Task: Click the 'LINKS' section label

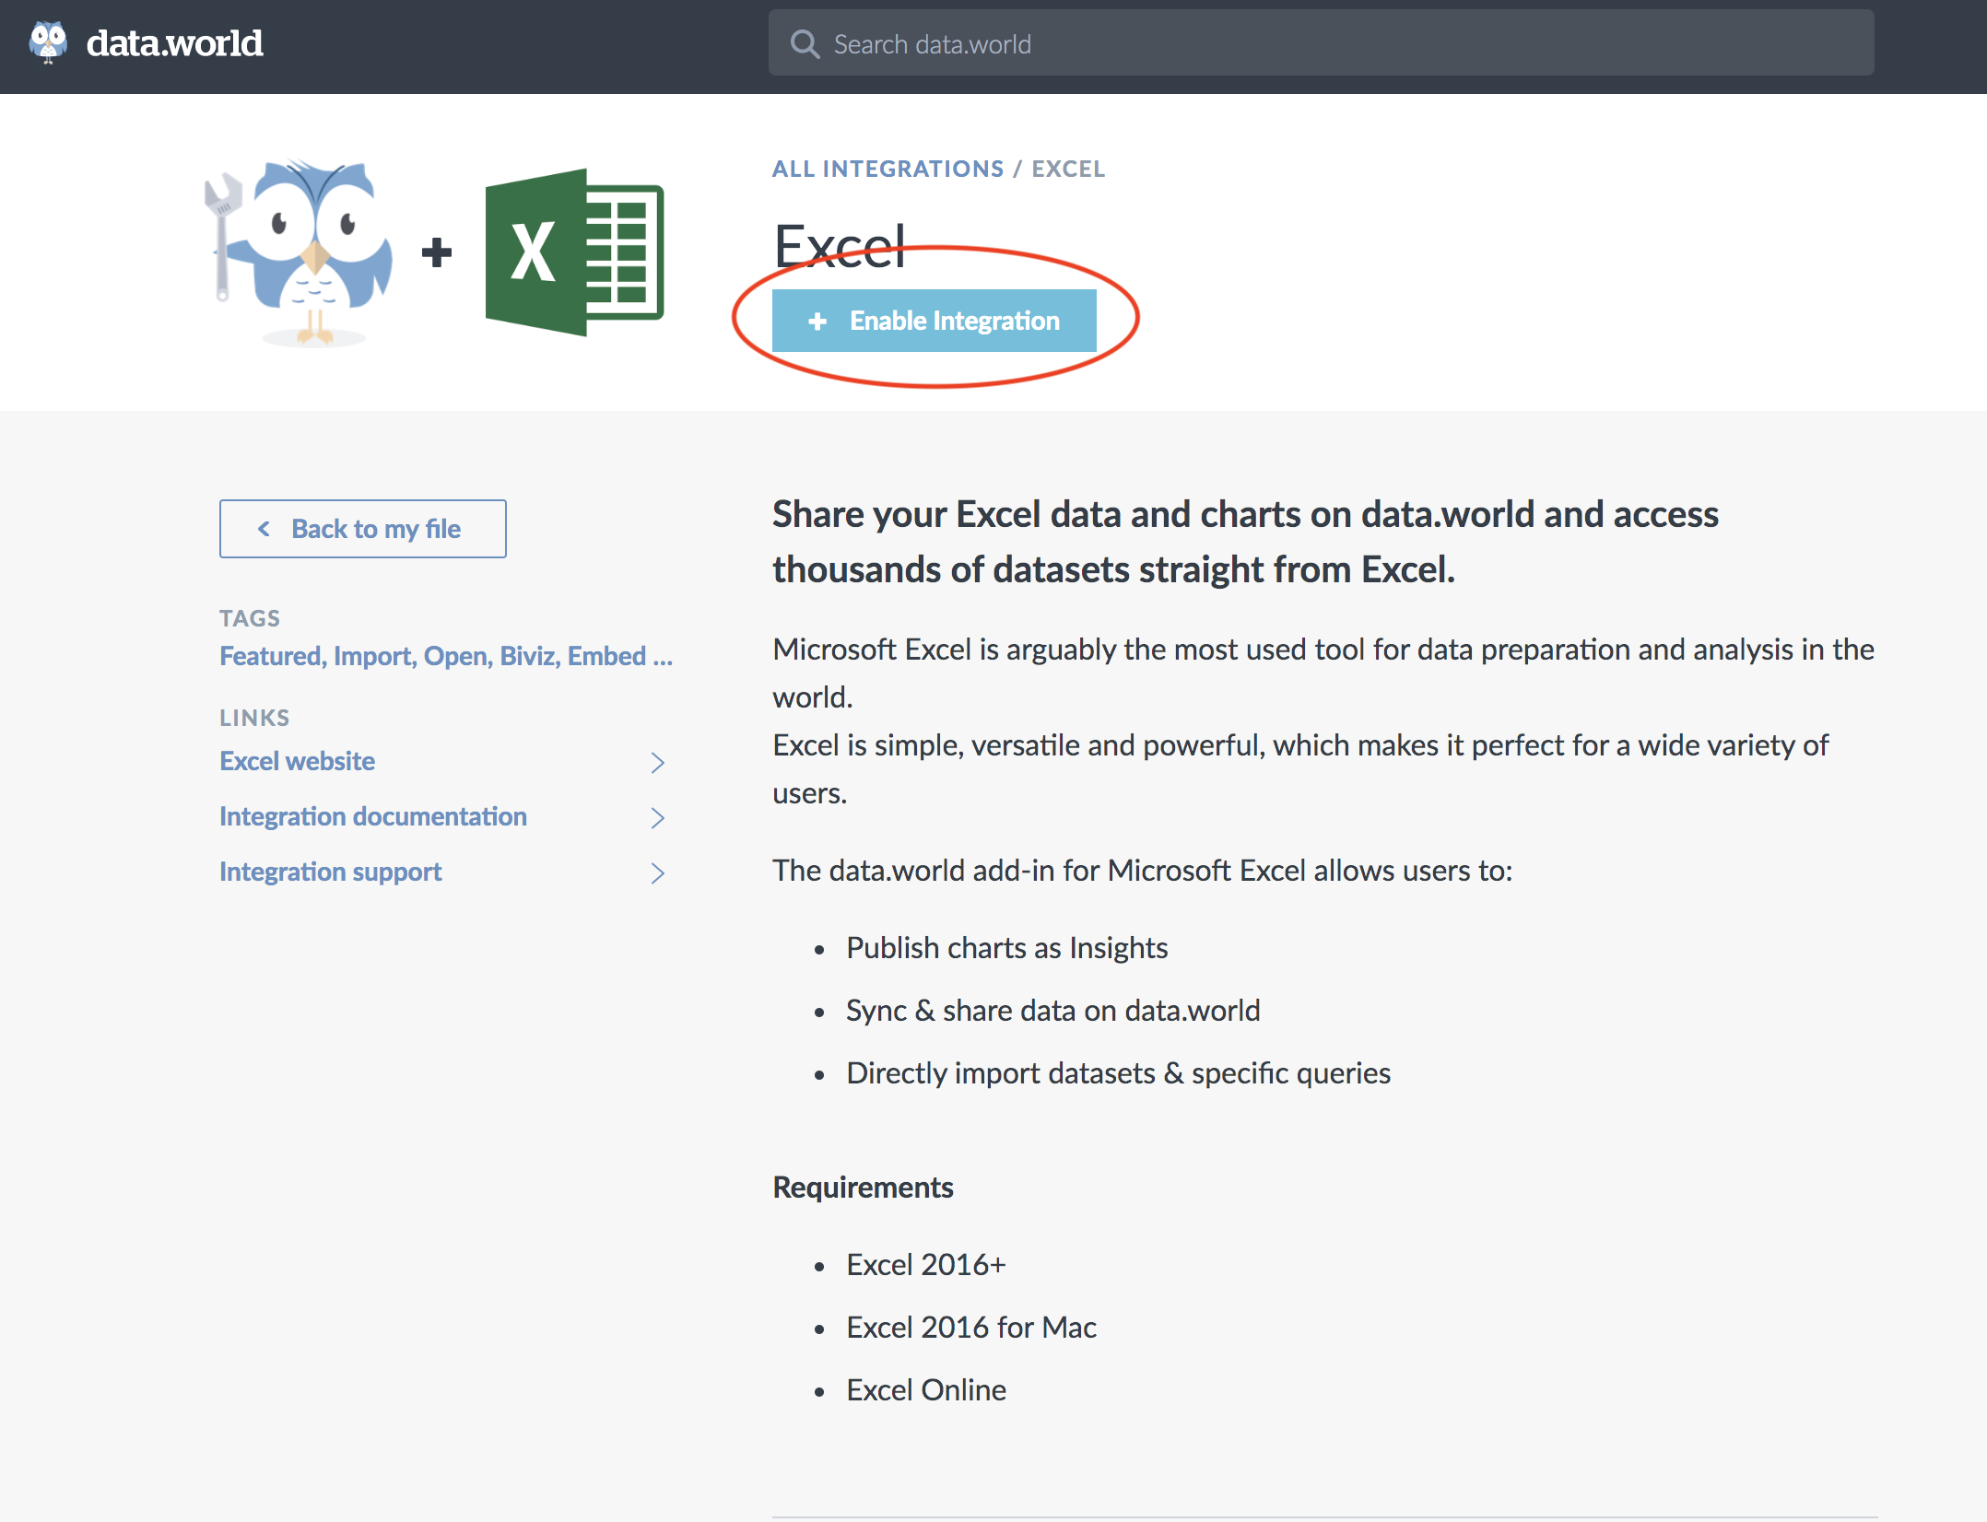Action: tap(254, 718)
